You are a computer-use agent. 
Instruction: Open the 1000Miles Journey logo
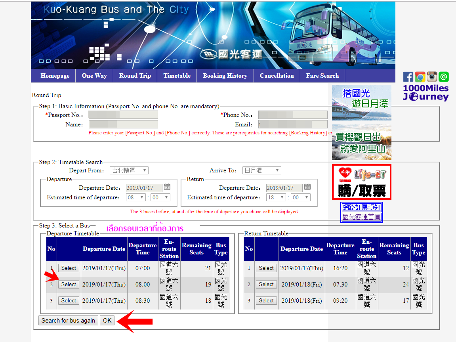426,92
